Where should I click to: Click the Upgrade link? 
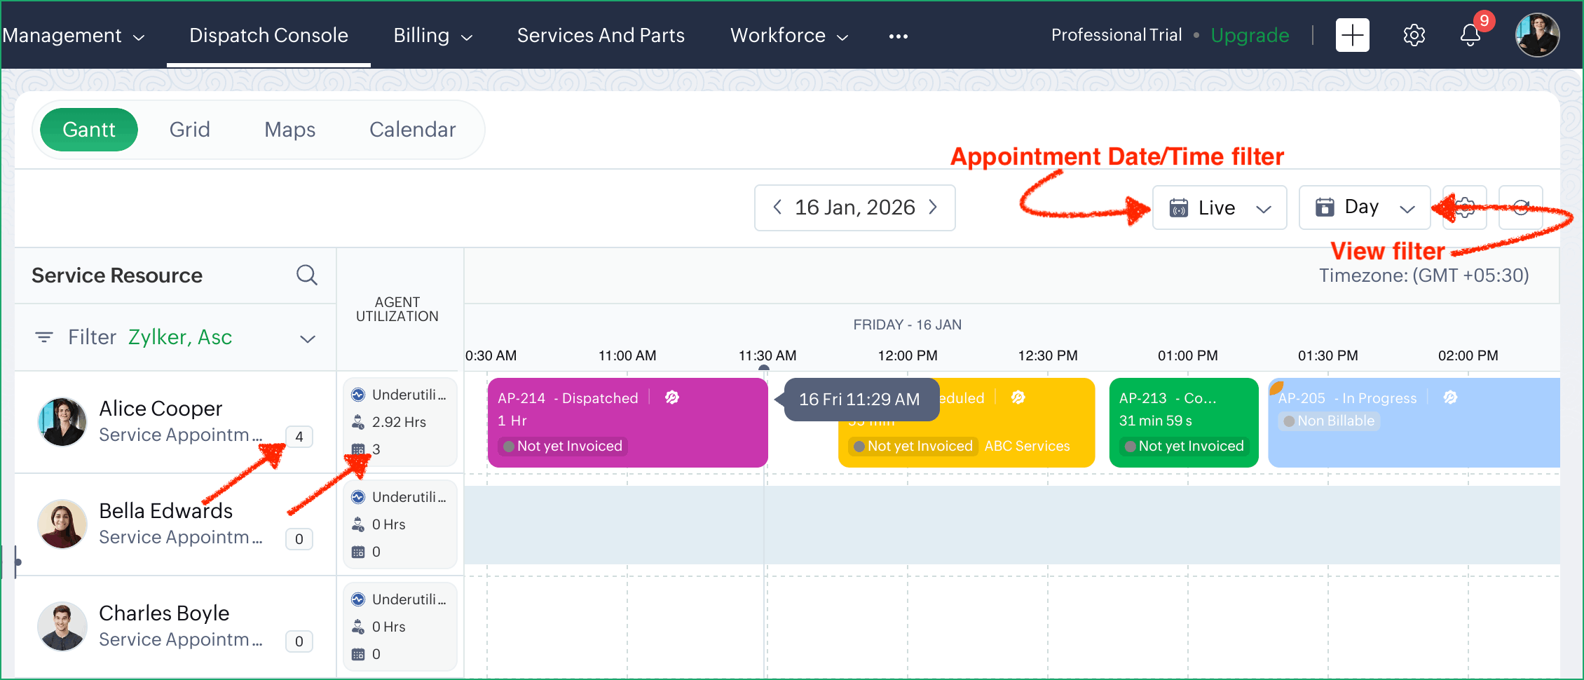click(1250, 36)
